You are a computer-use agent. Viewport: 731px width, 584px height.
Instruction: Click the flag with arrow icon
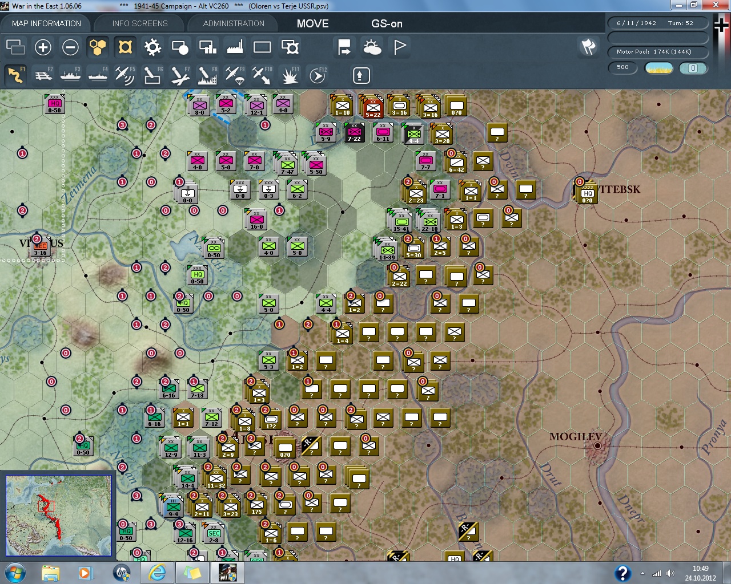click(x=344, y=47)
